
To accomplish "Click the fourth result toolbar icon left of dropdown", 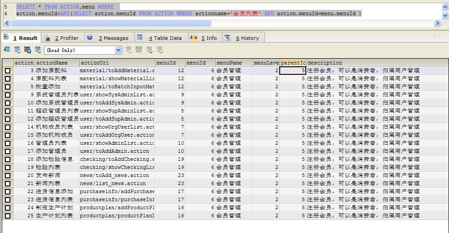I will (x=38, y=50).
